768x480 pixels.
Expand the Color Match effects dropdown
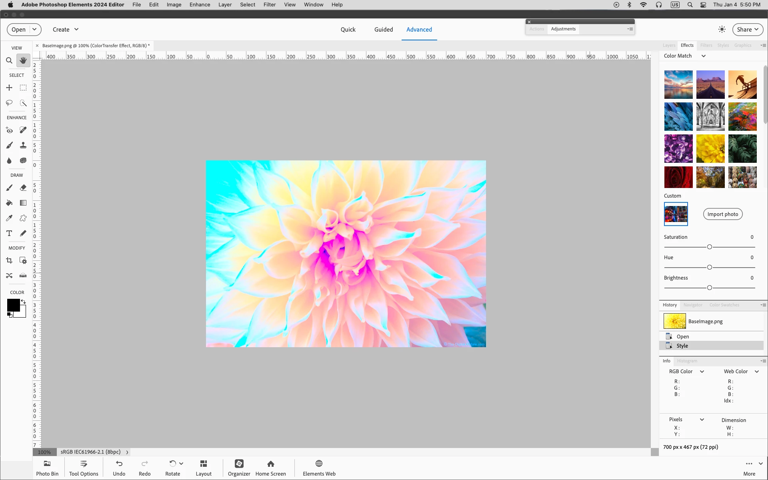click(703, 56)
